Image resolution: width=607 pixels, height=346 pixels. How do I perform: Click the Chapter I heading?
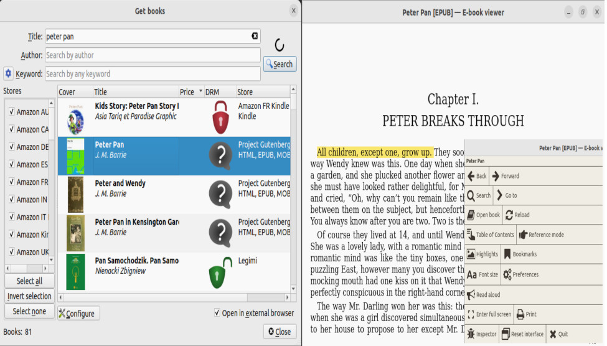tap(453, 100)
